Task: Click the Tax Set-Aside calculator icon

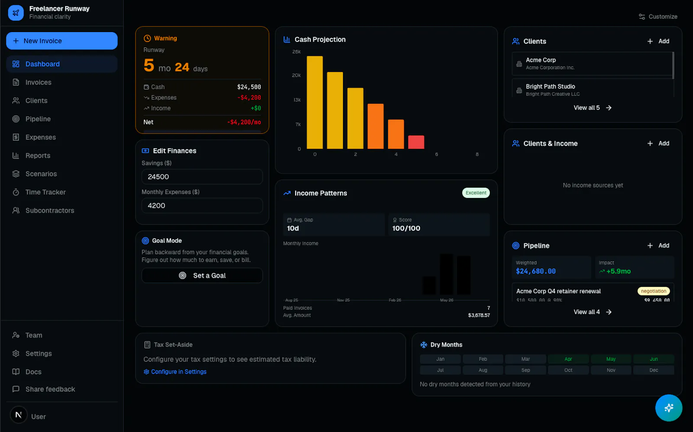Action: point(147,345)
